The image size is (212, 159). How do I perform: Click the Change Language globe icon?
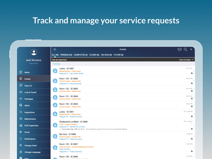pos(21,152)
